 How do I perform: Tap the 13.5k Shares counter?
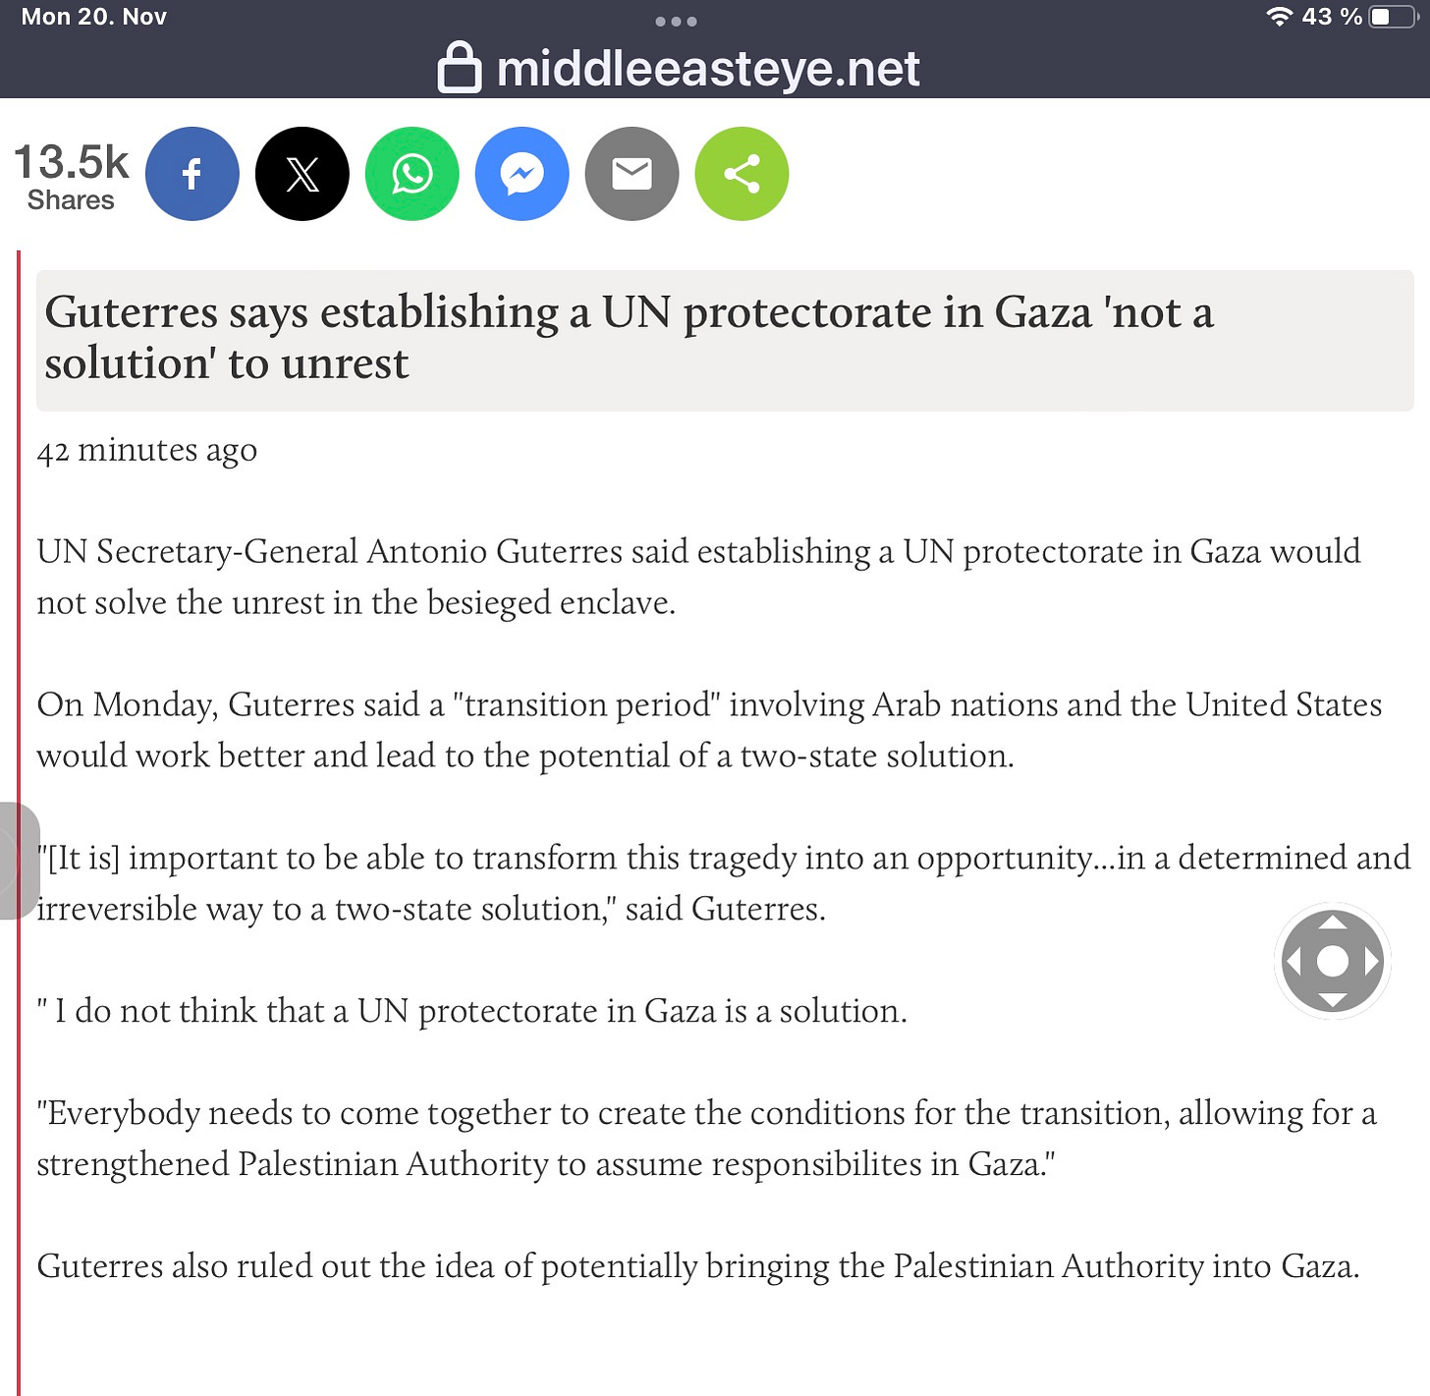tap(71, 176)
